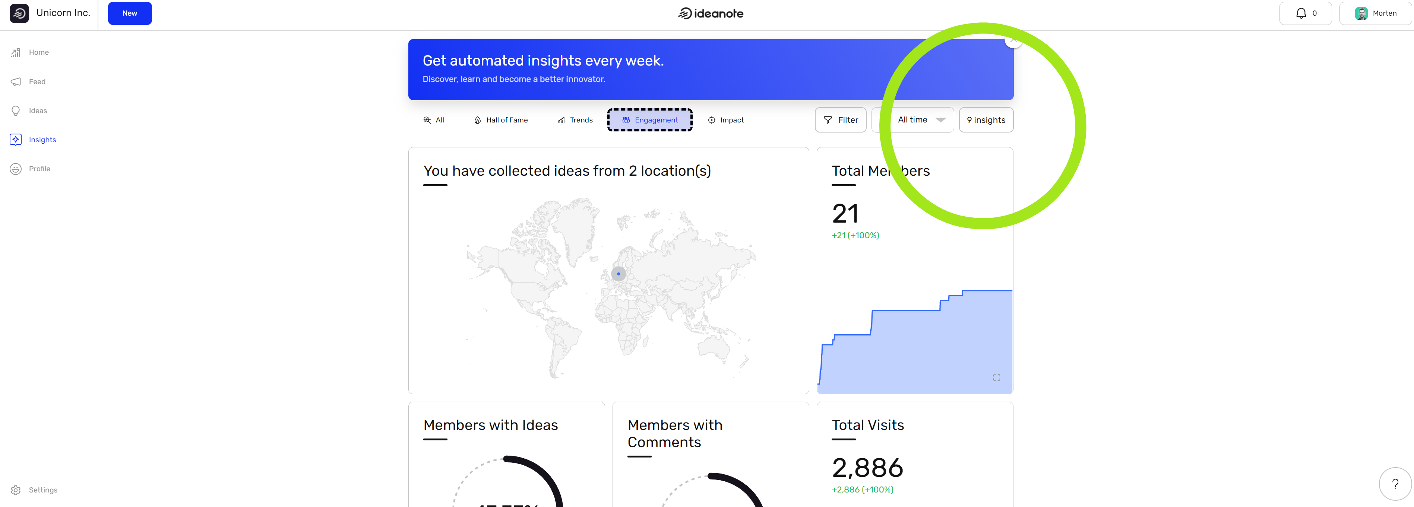Click the Members with Ideas progress ring

(507, 482)
